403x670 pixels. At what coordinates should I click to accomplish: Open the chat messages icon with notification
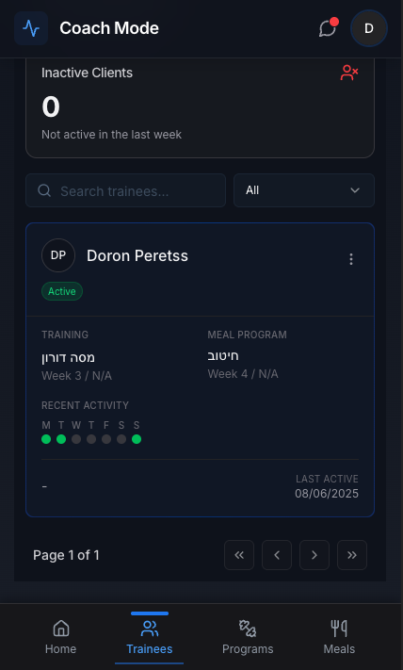(x=328, y=28)
